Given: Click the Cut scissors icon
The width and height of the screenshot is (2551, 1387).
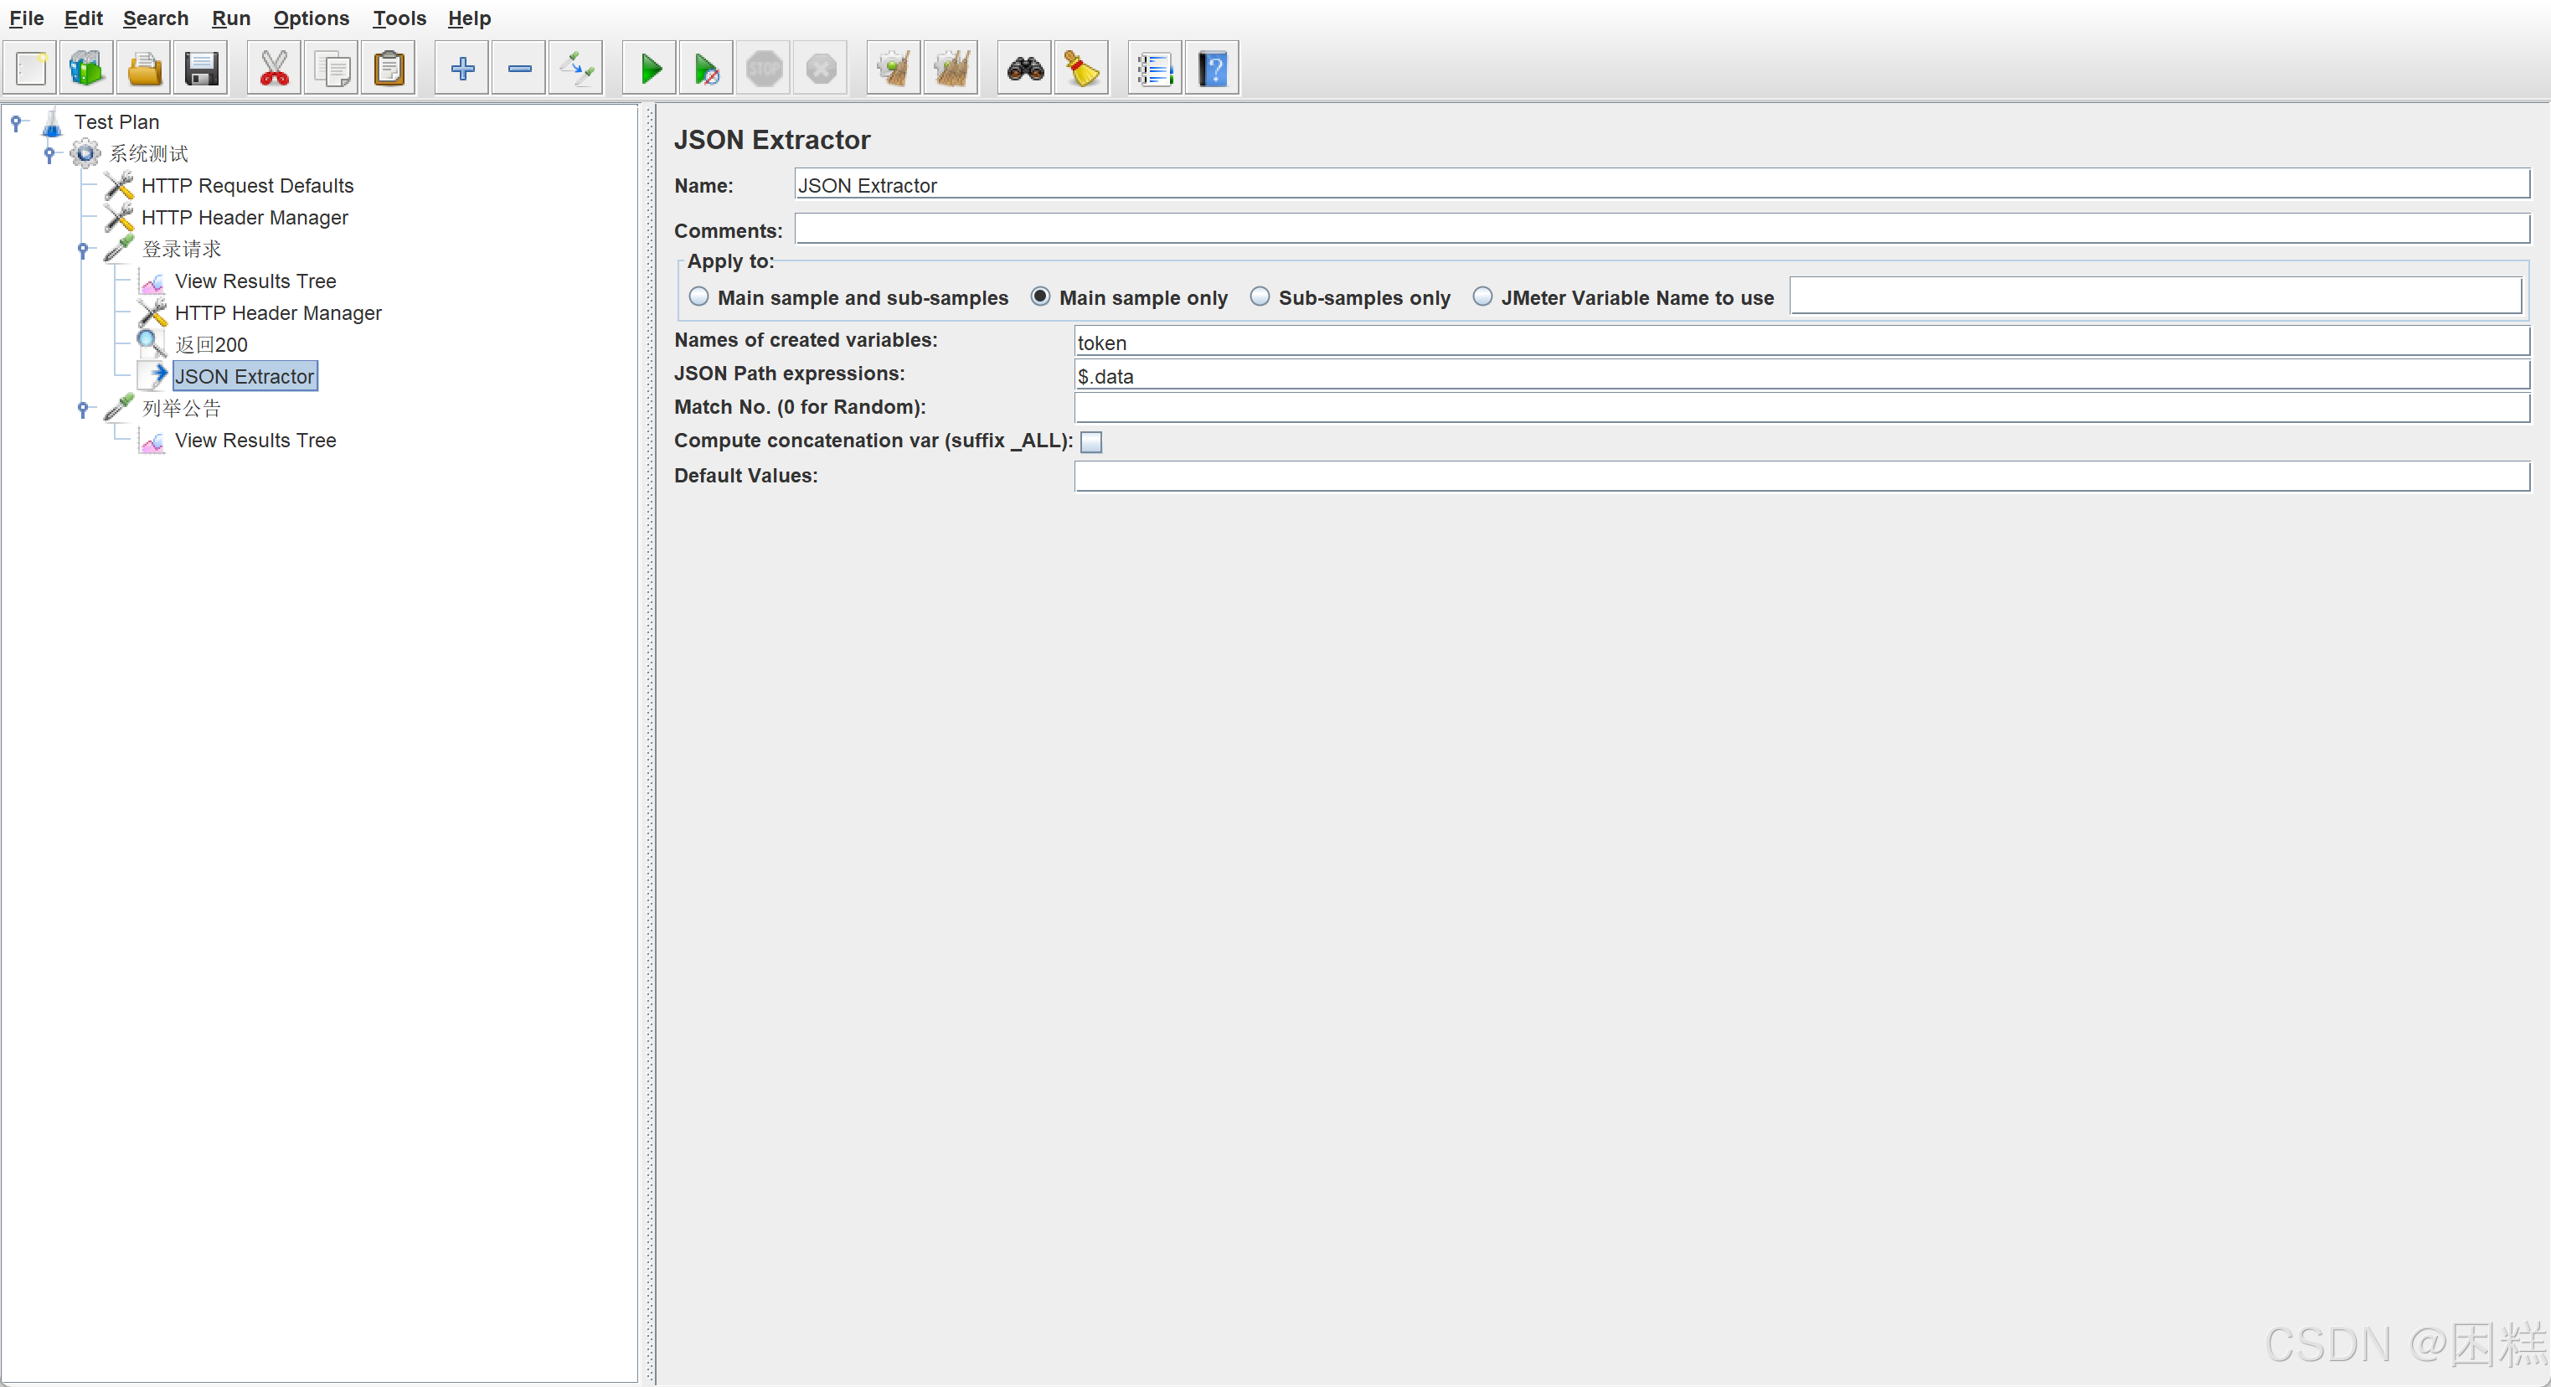Looking at the screenshot, I should pyautogui.click(x=273, y=69).
